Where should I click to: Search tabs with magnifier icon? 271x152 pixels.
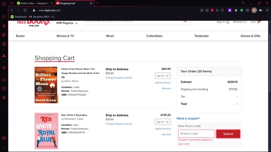[243, 3]
